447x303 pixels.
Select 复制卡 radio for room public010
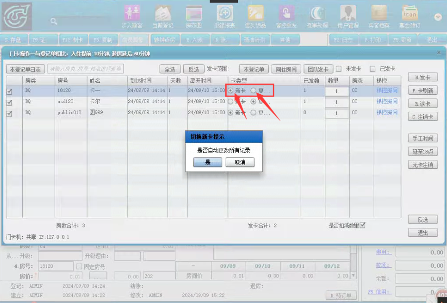pyautogui.click(x=253, y=113)
